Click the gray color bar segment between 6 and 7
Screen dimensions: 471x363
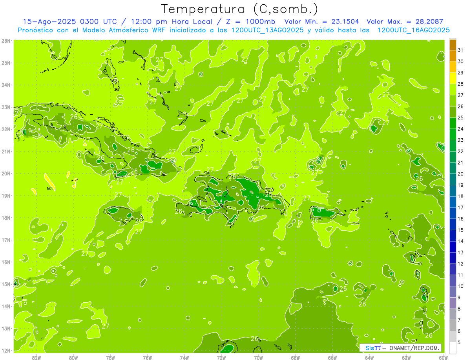coord(453,325)
